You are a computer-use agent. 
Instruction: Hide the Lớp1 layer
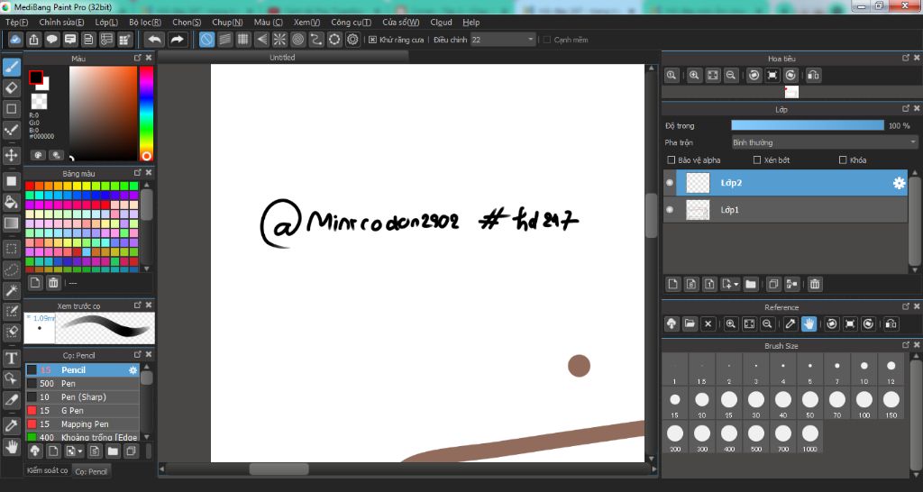(x=670, y=210)
